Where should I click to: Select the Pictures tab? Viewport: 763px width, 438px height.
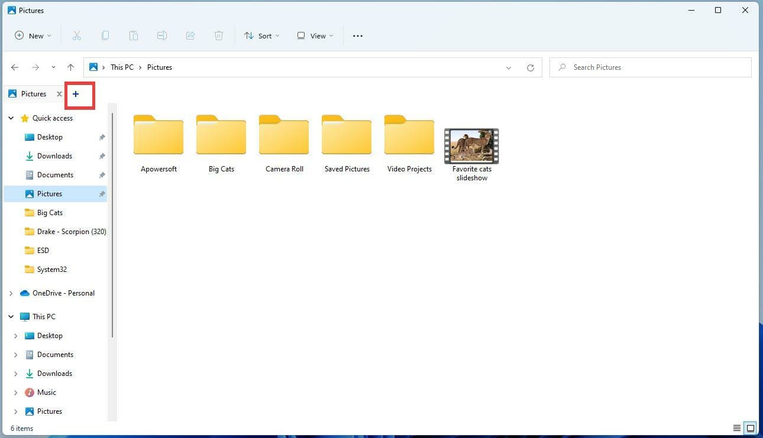[x=33, y=93]
